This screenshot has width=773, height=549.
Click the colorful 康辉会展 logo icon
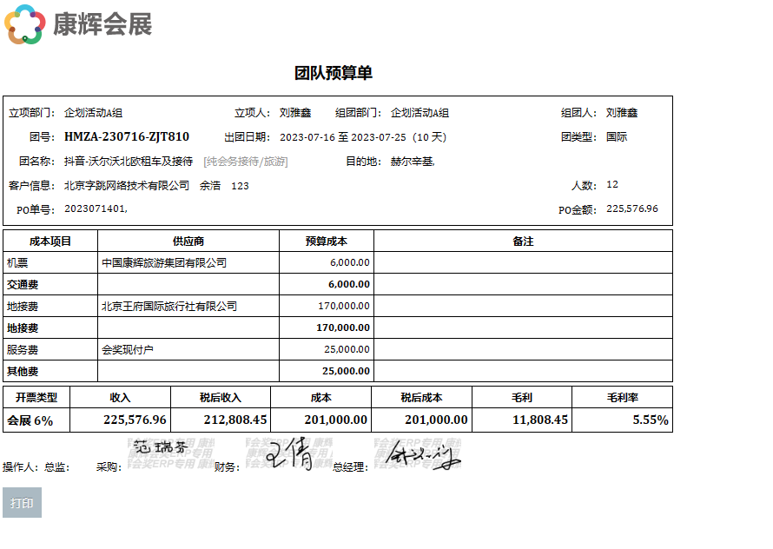pos(25,24)
